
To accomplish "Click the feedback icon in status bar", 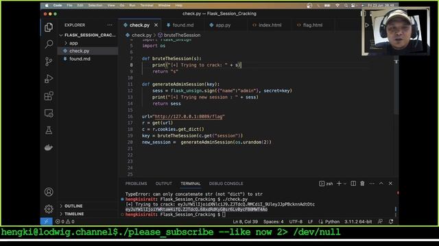I will (380, 221).
